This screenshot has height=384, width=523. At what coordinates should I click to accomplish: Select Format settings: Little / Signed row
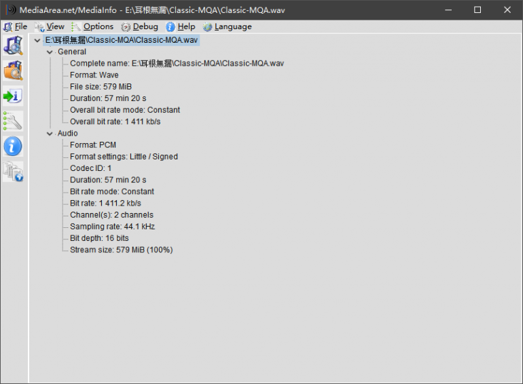(x=124, y=157)
